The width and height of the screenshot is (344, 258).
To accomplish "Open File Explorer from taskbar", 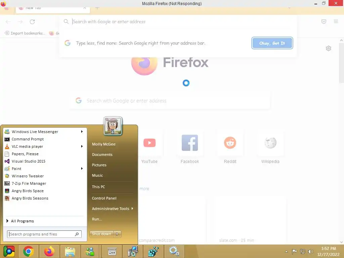I will pyautogui.click(x=70, y=251).
